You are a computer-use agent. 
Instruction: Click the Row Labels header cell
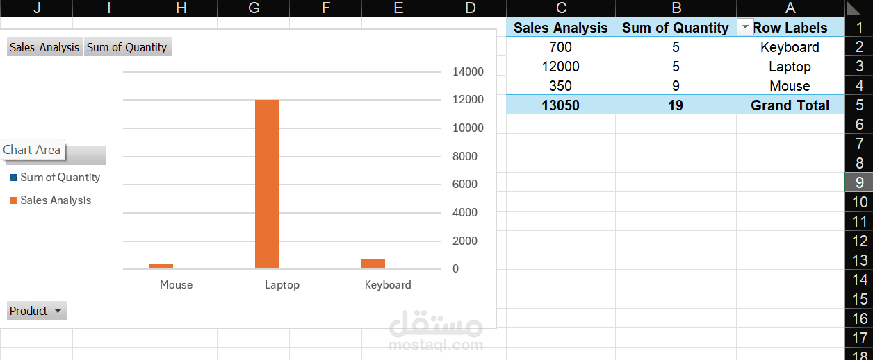tap(790, 28)
